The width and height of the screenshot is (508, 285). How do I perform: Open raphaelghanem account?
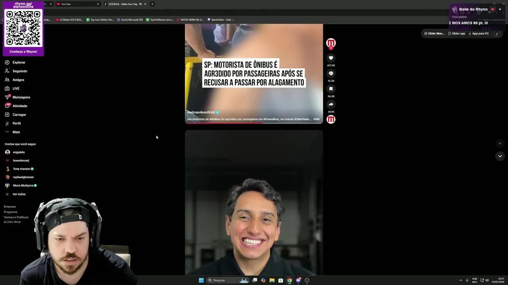[19, 177]
